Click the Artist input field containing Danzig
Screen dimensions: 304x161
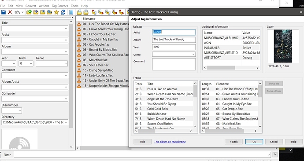(174, 32)
